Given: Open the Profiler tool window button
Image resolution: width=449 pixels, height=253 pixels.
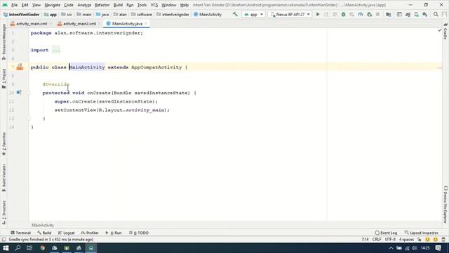Looking at the screenshot, I should pyautogui.click(x=90, y=233).
